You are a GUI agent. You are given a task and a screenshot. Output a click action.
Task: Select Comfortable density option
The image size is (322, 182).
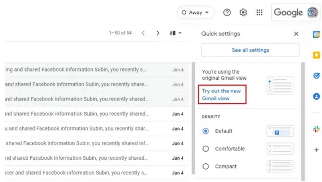point(206,149)
